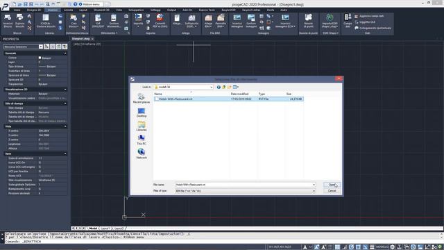
Task: Open This PC in the dialog sidebar
Action: (142, 140)
